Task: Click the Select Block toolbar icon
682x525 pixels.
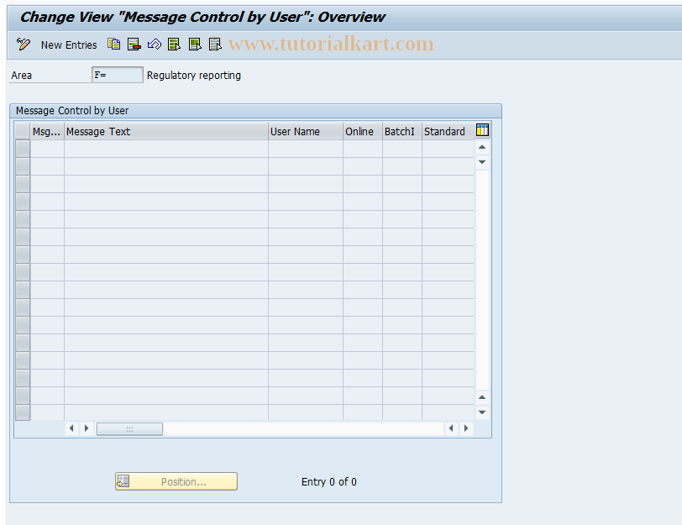Action: point(195,45)
